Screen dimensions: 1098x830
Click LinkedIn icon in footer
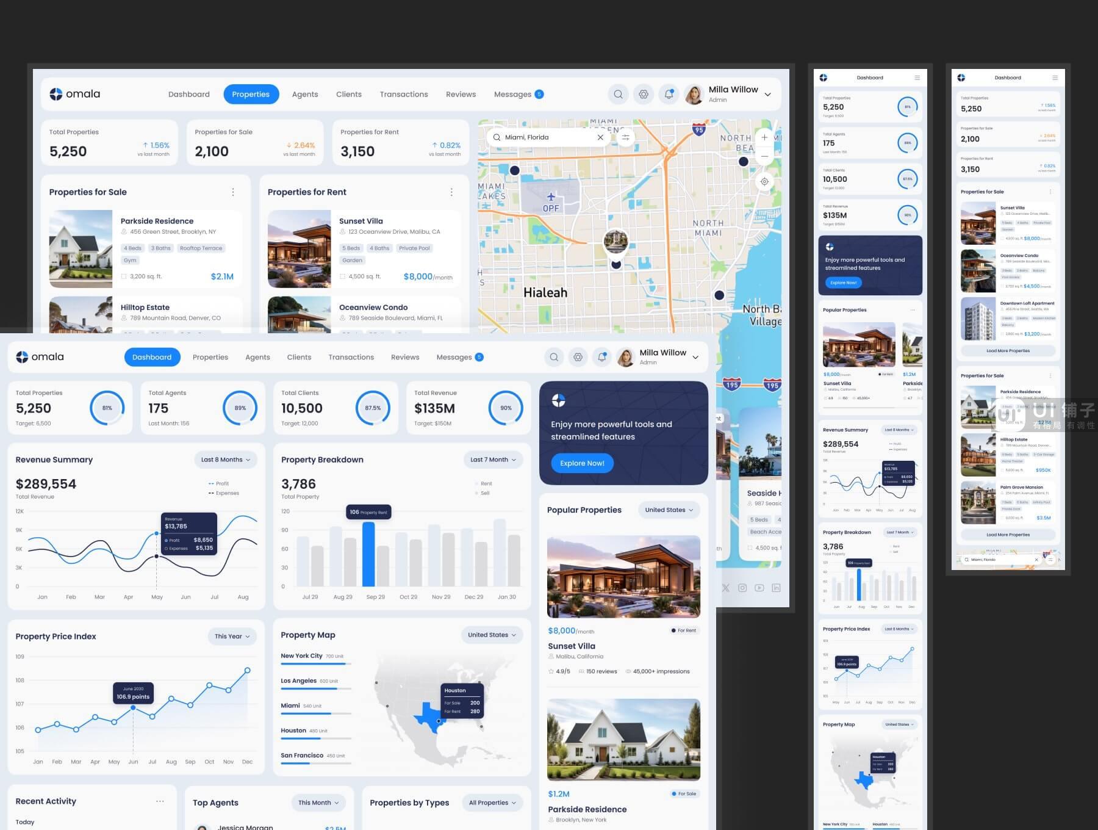coord(776,588)
